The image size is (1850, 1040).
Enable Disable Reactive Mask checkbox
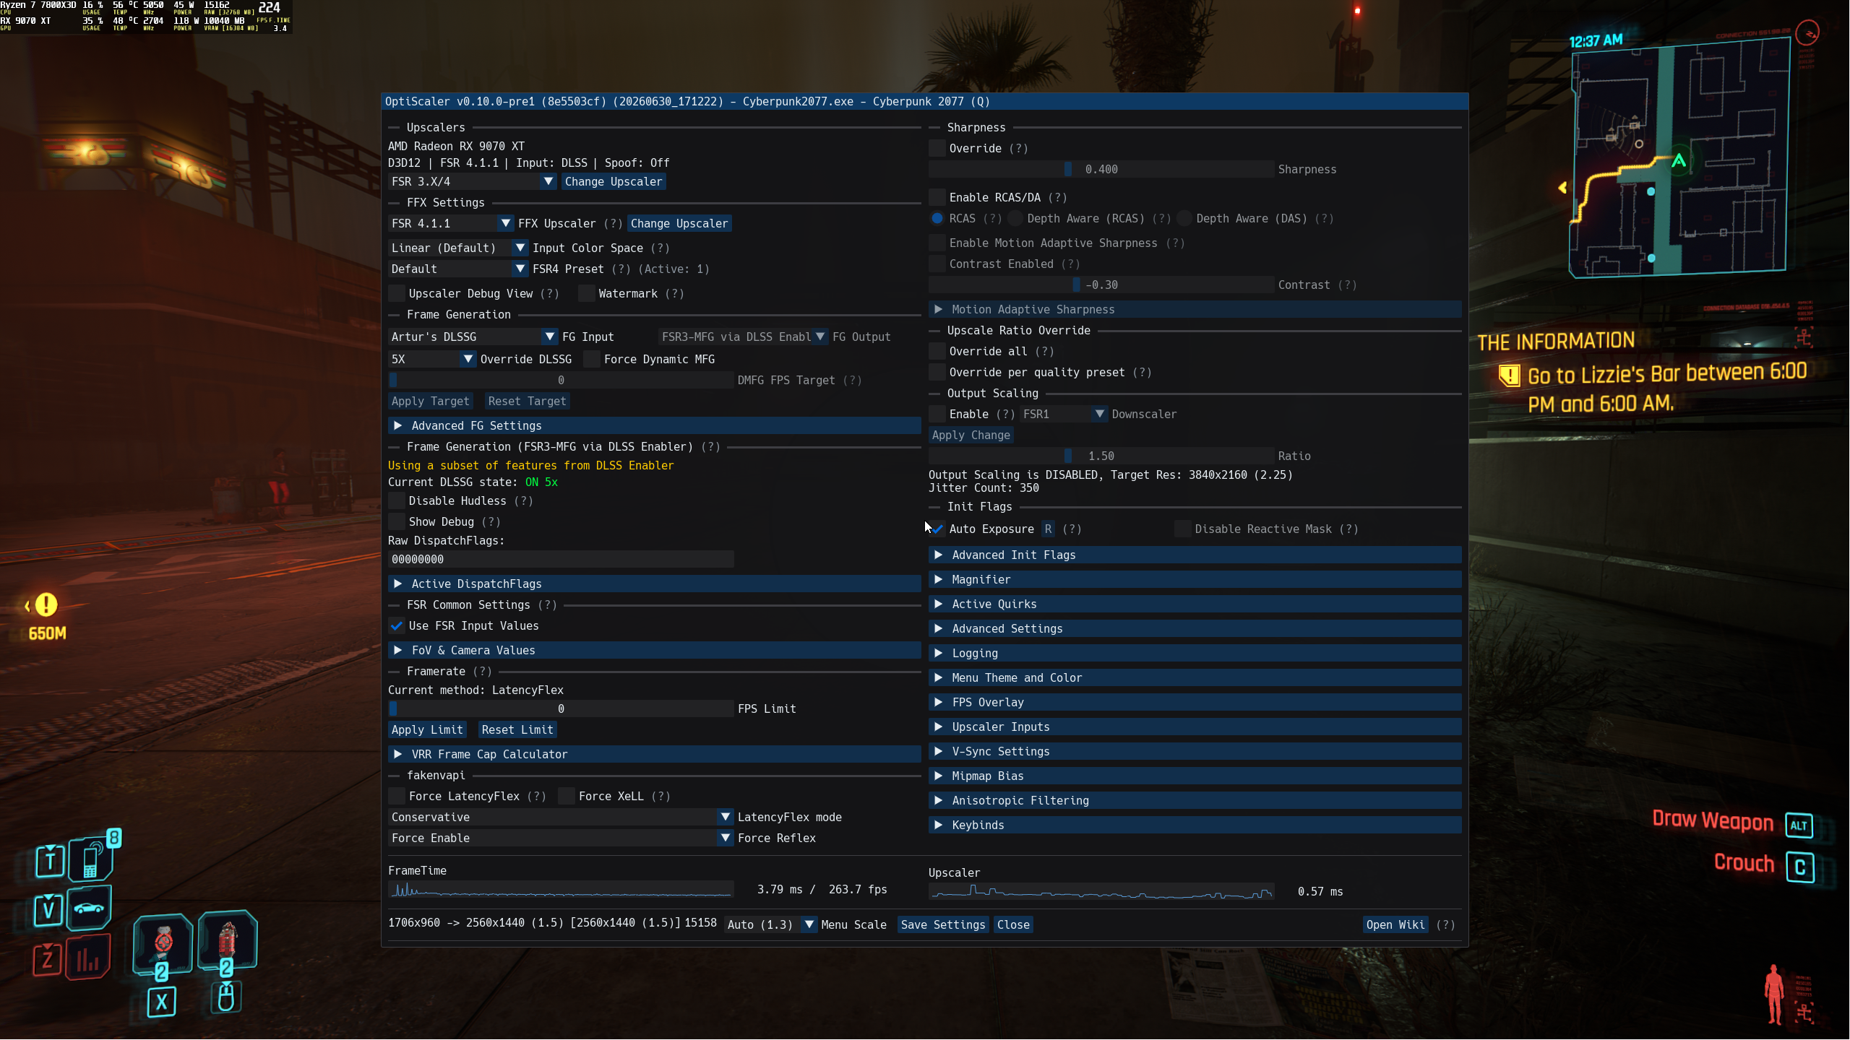point(1183,529)
